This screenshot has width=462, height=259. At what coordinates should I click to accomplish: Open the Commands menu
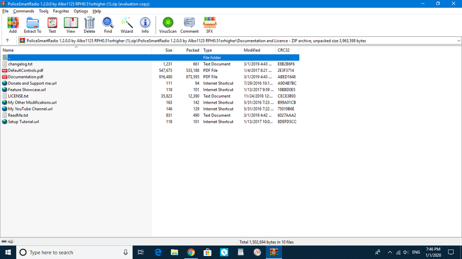point(24,11)
